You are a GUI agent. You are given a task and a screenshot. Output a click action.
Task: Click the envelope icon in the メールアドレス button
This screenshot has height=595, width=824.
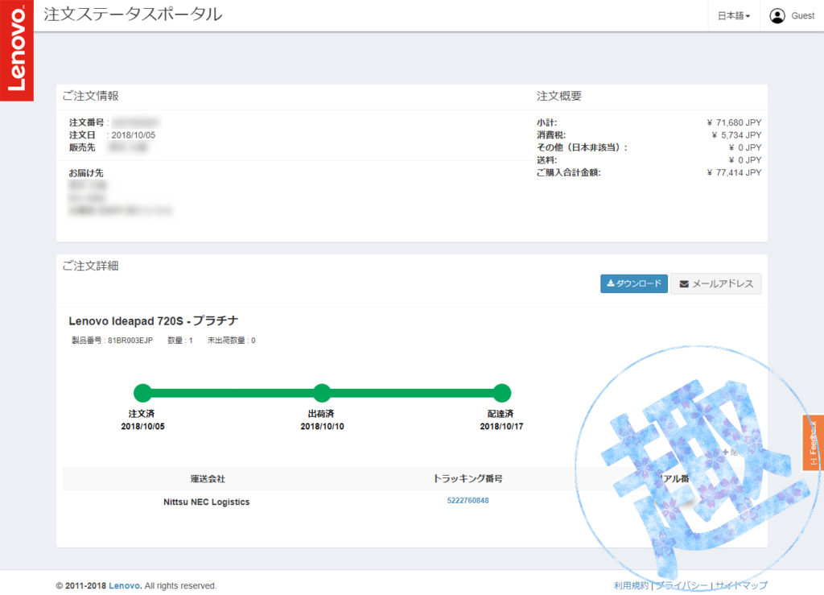pyautogui.click(x=684, y=284)
